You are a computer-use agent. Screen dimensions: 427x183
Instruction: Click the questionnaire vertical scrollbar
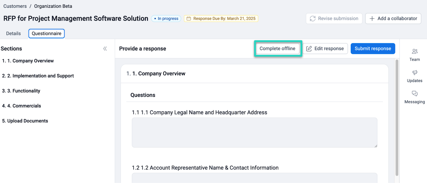(397, 117)
